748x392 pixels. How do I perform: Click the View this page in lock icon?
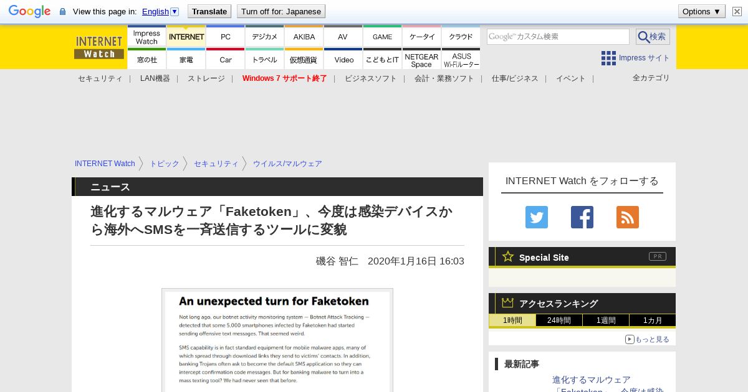pyautogui.click(x=62, y=11)
